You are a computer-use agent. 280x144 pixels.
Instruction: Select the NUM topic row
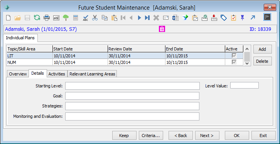click(125, 62)
